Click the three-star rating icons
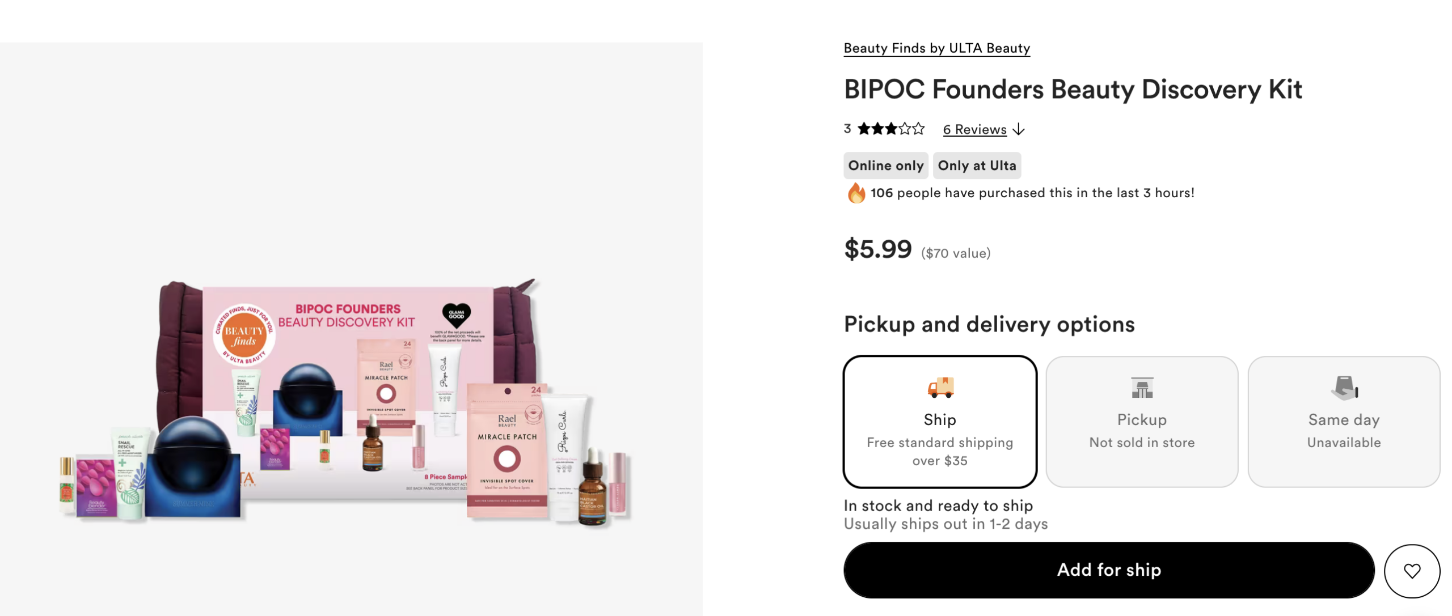Image resolution: width=1452 pixels, height=616 pixels. (890, 129)
